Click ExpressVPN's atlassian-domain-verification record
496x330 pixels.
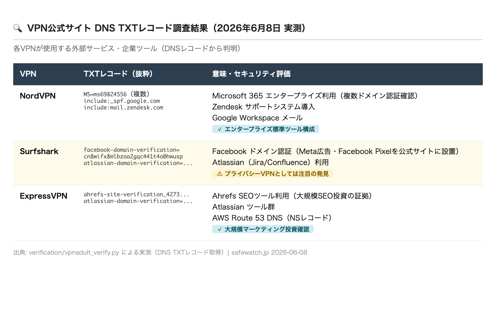(x=138, y=201)
